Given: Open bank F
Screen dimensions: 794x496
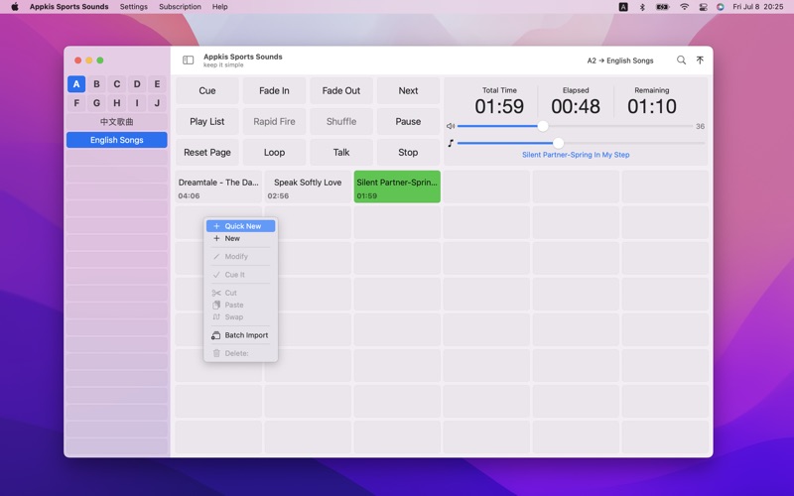Looking at the screenshot, I should click(x=76, y=103).
